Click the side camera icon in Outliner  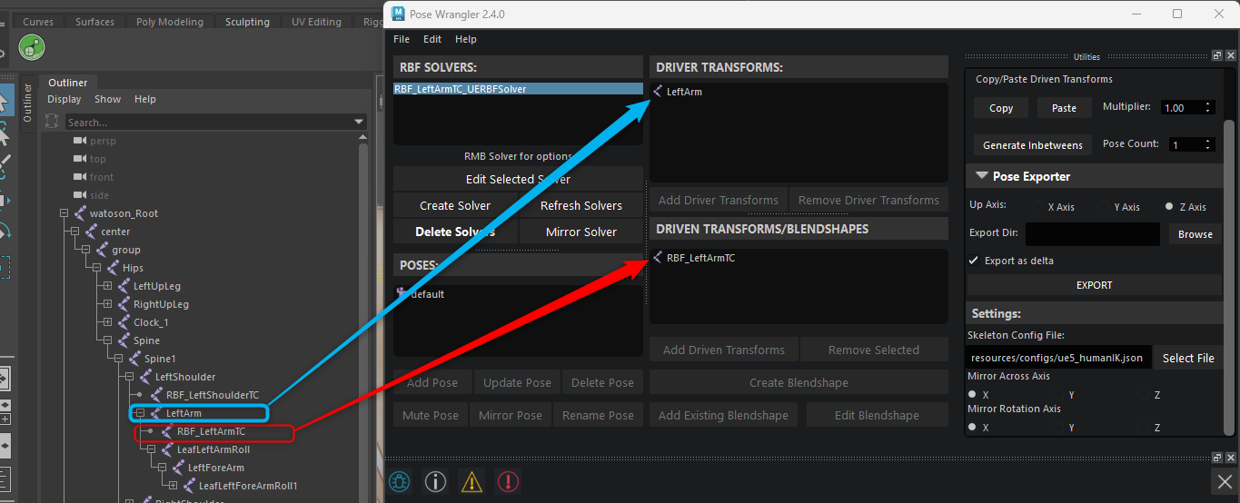79,195
